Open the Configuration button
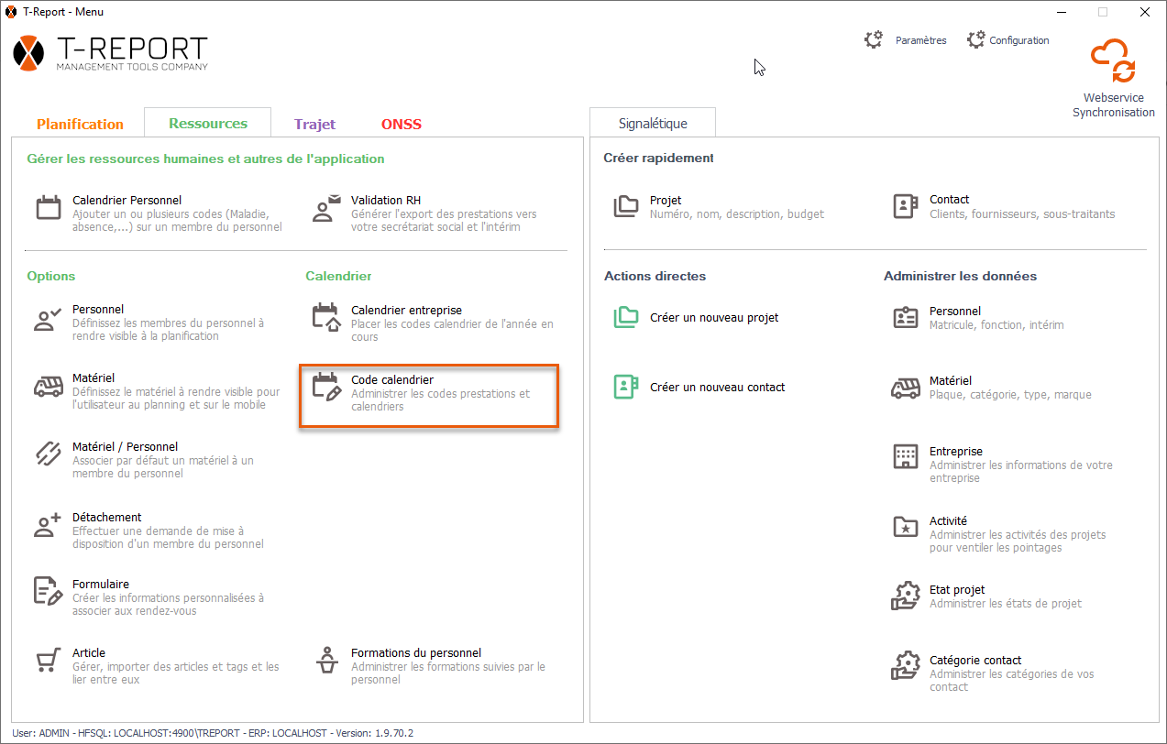1167x744 pixels. (1008, 40)
